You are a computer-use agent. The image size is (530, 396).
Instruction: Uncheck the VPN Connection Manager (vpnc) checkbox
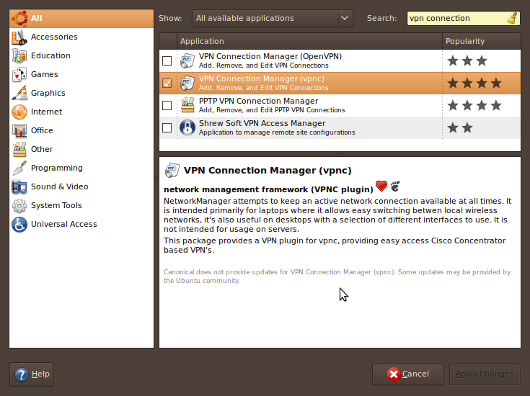click(167, 83)
